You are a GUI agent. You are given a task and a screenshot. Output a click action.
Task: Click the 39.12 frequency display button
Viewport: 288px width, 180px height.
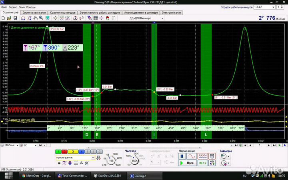tap(203, 163)
